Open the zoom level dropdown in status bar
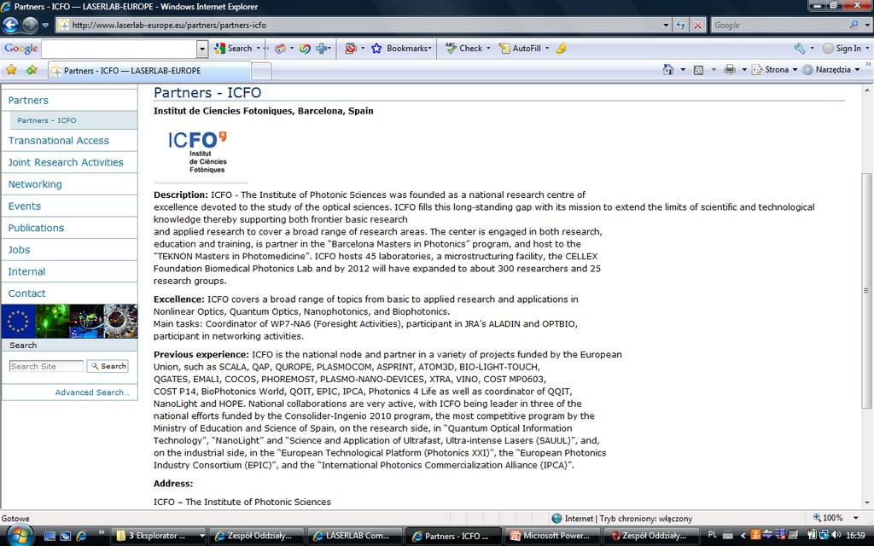 (855, 518)
